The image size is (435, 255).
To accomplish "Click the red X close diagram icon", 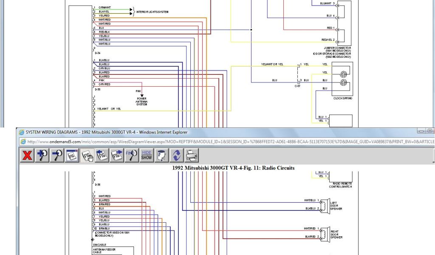I will [x=28, y=156].
